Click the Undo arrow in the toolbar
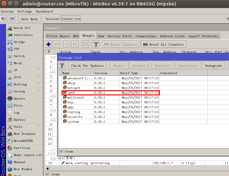Viewport: 229px width, 176px height. [x=3, y=19]
